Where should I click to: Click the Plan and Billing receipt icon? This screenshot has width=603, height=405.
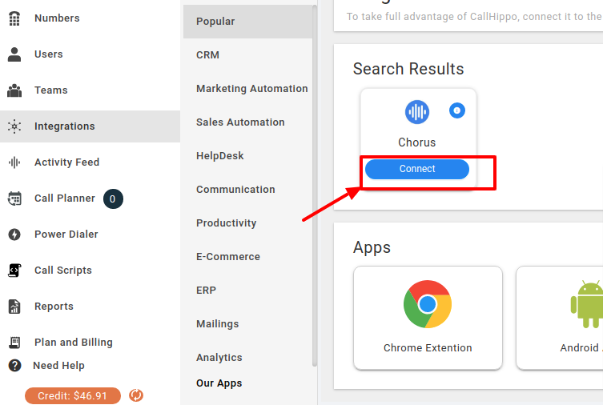click(14, 342)
